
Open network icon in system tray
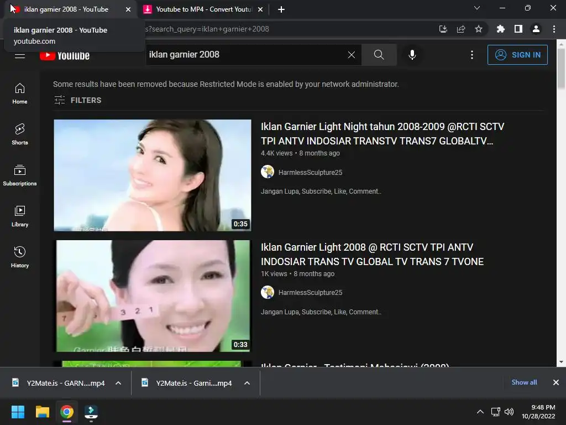(496, 412)
